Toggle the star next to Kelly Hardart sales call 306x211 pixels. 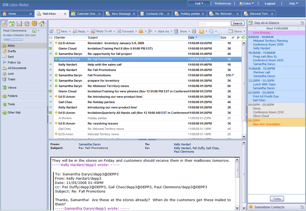50,65
